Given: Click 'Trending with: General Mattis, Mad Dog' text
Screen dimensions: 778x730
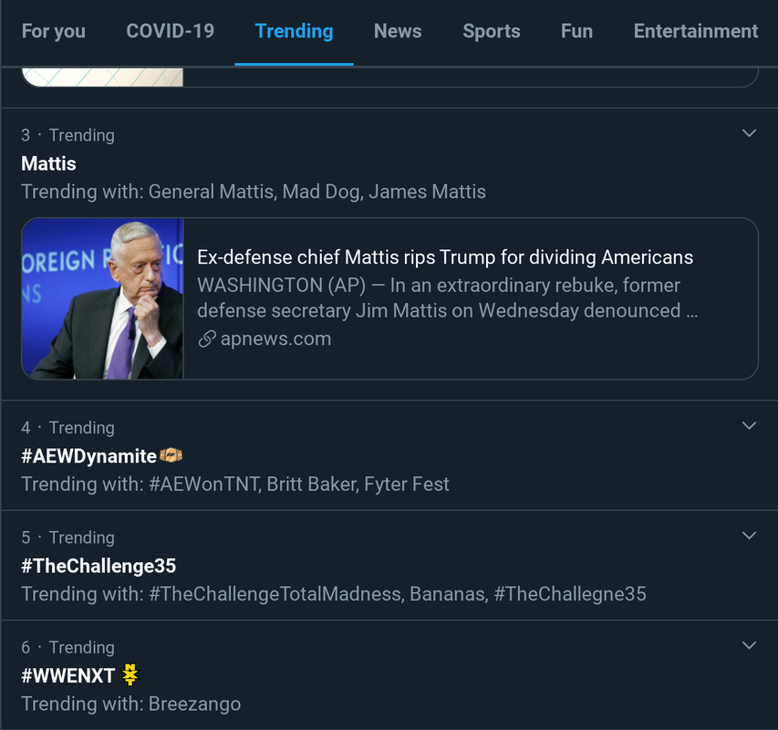Looking at the screenshot, I should tap(254, 192).
